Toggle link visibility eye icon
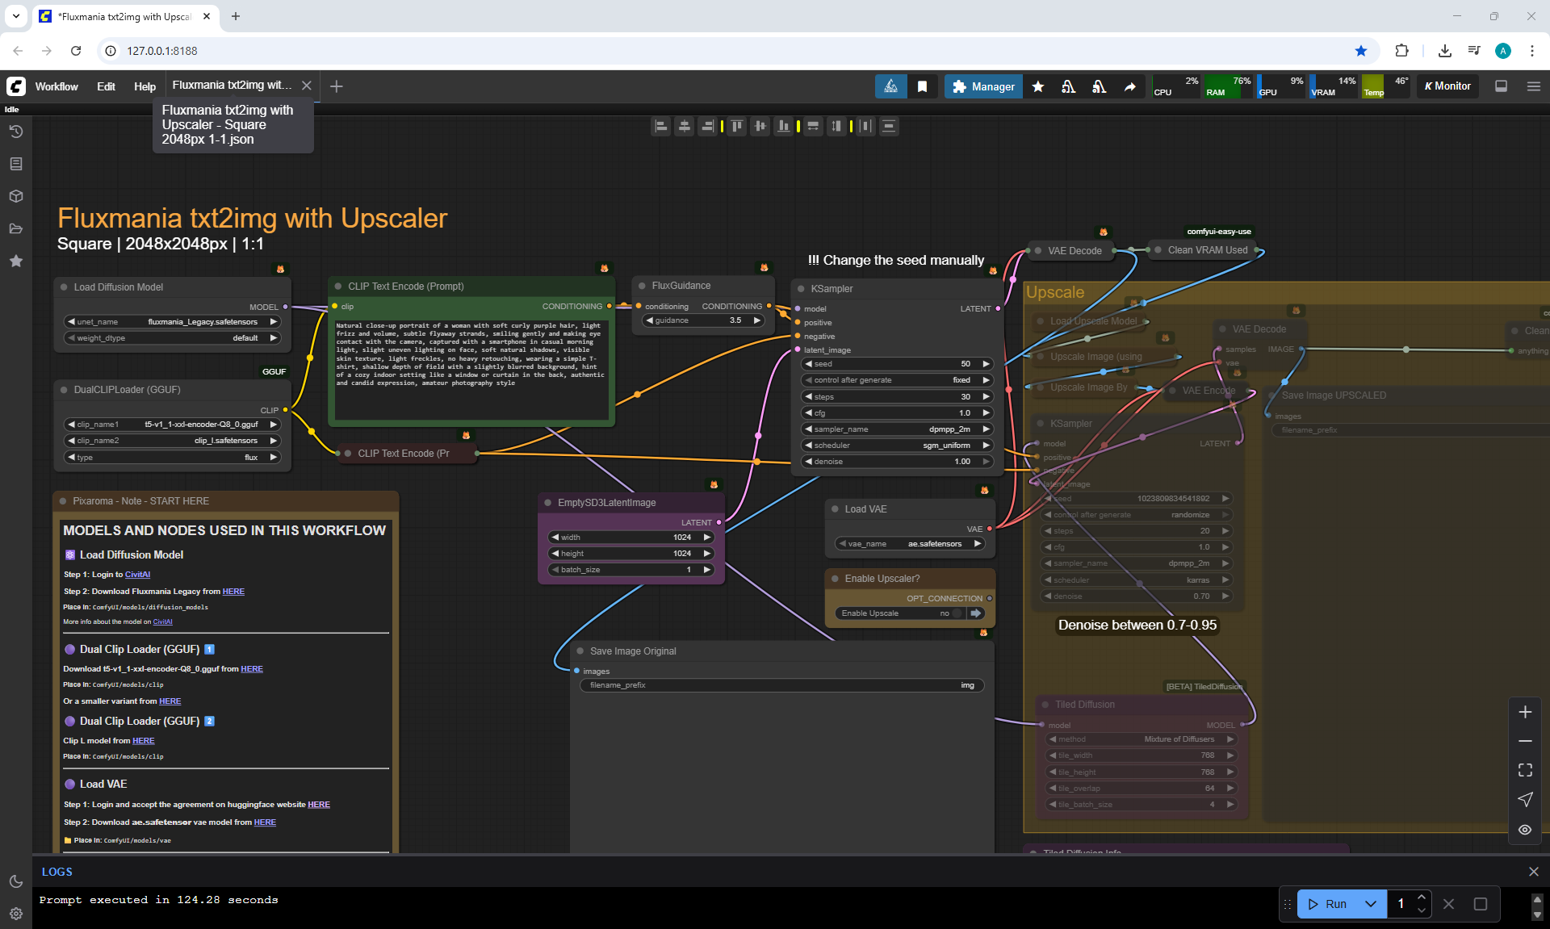 tap(1525, 830)
